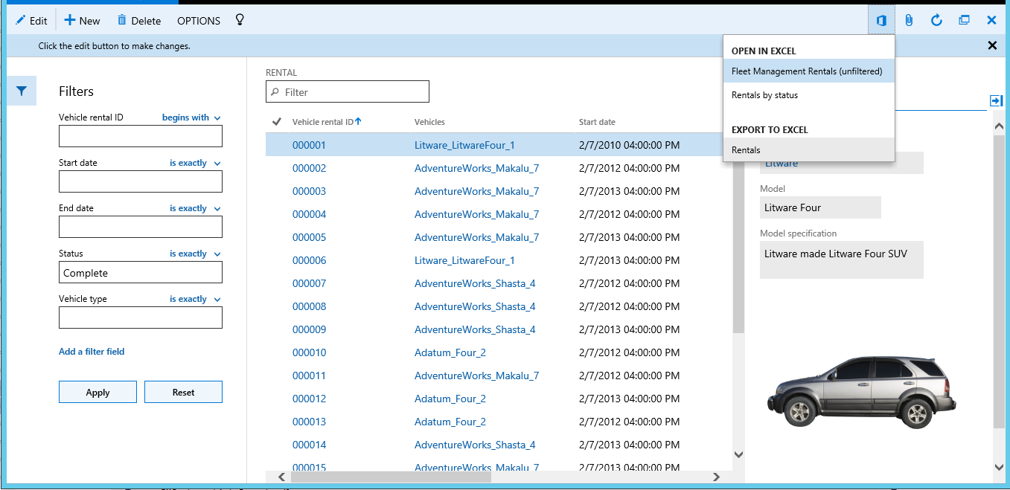Viewport: 1010px width, 490px height.
Task: Reset the filters with Reset button
Action: [x=183, y=392]
